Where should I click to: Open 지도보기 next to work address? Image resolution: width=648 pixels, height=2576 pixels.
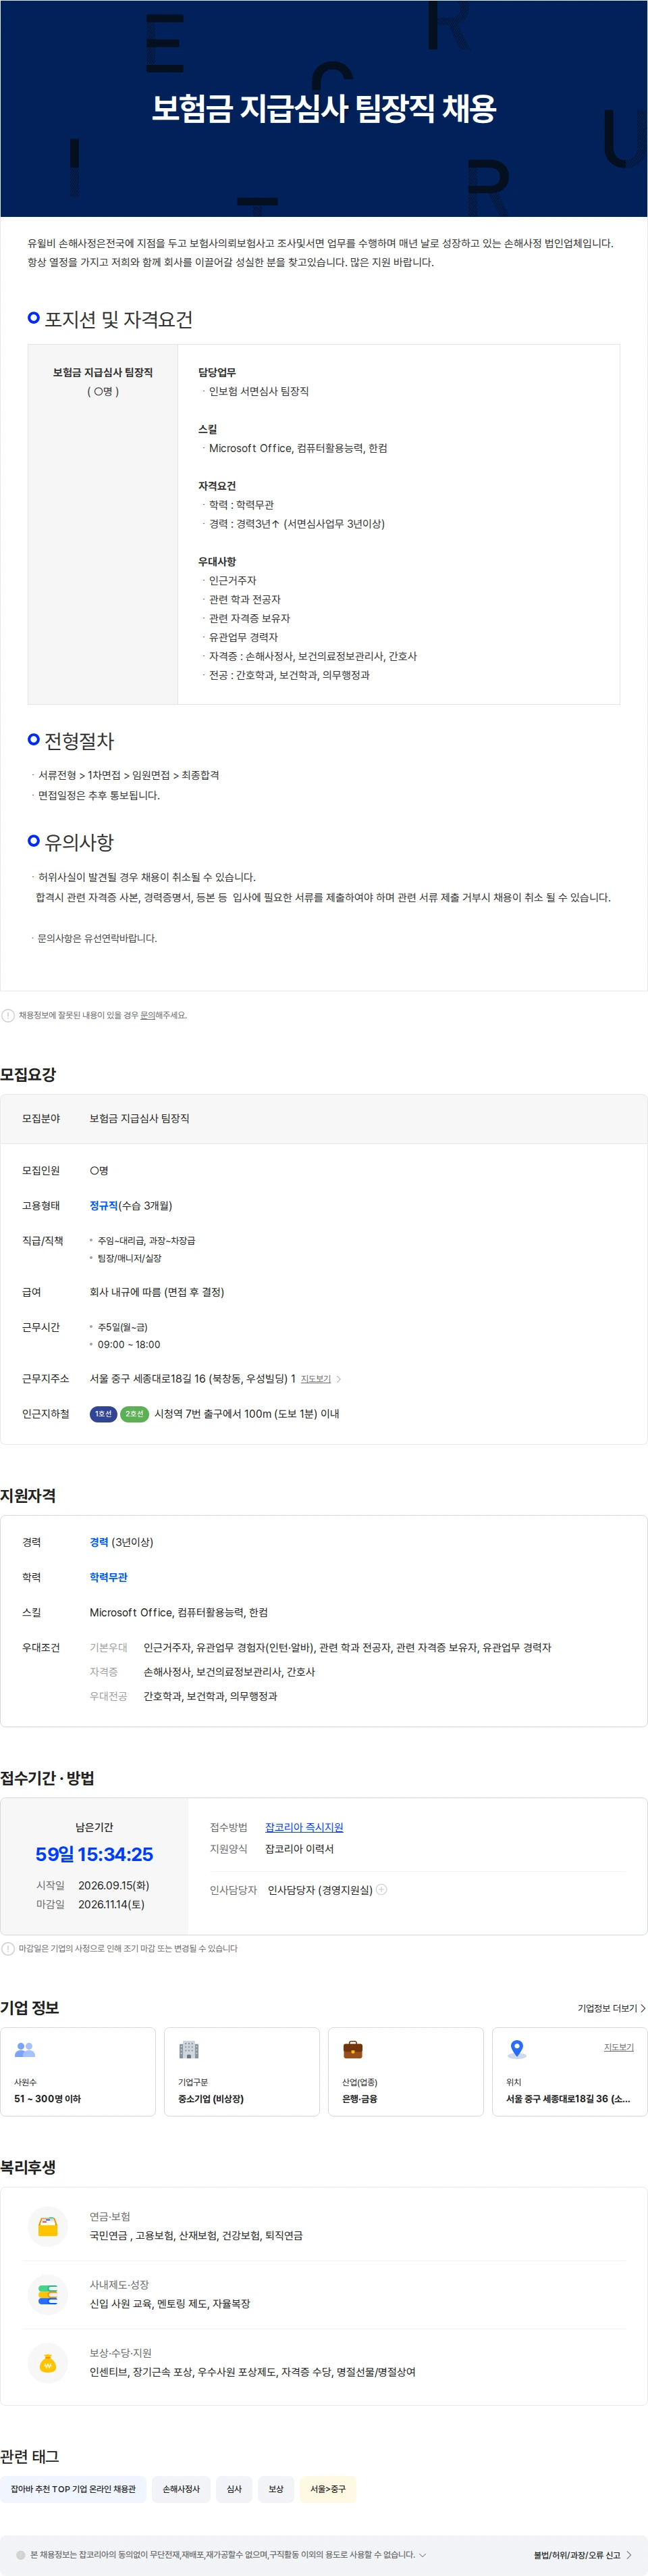[x=321, y=1378]
